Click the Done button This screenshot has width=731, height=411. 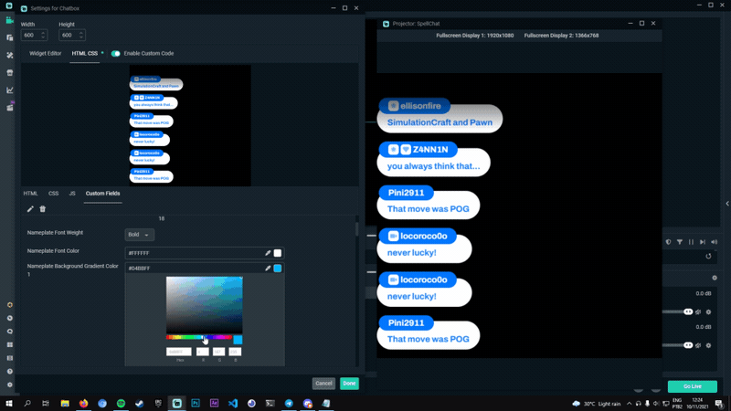[349, 384]
